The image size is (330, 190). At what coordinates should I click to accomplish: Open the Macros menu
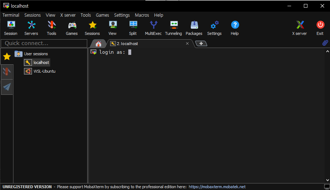[x=142, y=15]
